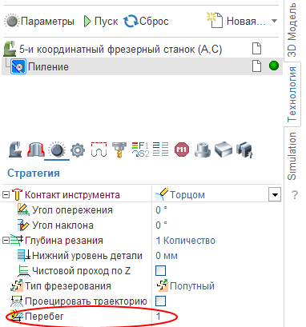This screenshot has height=327, width=306.
Task: Click the Новая... button
Action: 236,21
